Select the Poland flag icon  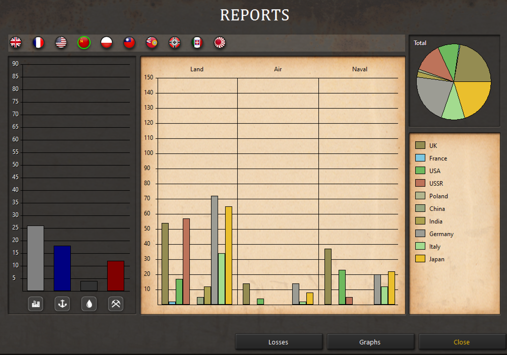(x=107, y=42)
